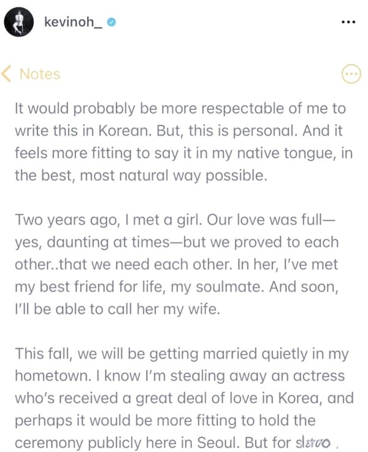Screen dimensions: 368x452
Task: Click the line 'the best, most natural way possible.'
Action: pyautogui.click(x=141, y=176)
